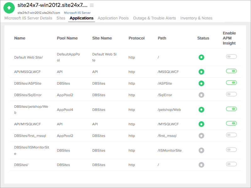Click the green monitor status icon at top left

click(9, 8)
